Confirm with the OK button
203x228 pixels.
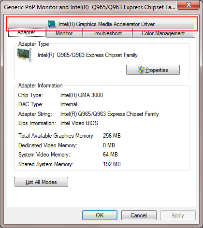(x=100, y=215)
